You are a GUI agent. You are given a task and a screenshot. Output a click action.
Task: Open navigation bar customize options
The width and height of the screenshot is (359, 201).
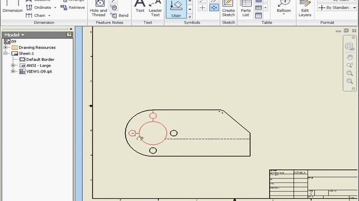coord(353,88)
